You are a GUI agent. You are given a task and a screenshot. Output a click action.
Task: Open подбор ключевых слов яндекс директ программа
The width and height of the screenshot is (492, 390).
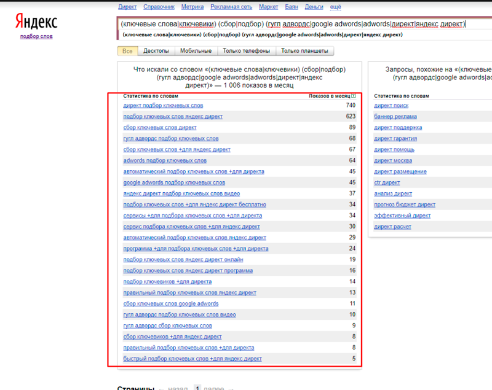[x=188, y=270]
